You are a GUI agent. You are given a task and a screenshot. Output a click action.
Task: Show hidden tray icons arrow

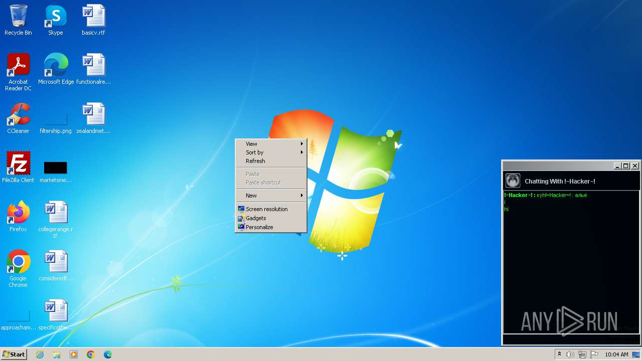(559, 354)
